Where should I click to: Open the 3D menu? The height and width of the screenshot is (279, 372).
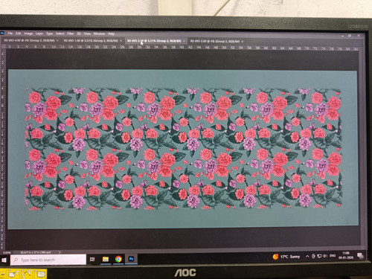[x=79, y=33]
